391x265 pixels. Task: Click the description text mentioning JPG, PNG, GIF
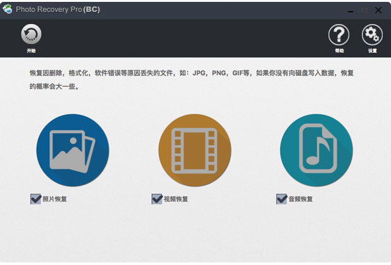click(x=192, y=79)
